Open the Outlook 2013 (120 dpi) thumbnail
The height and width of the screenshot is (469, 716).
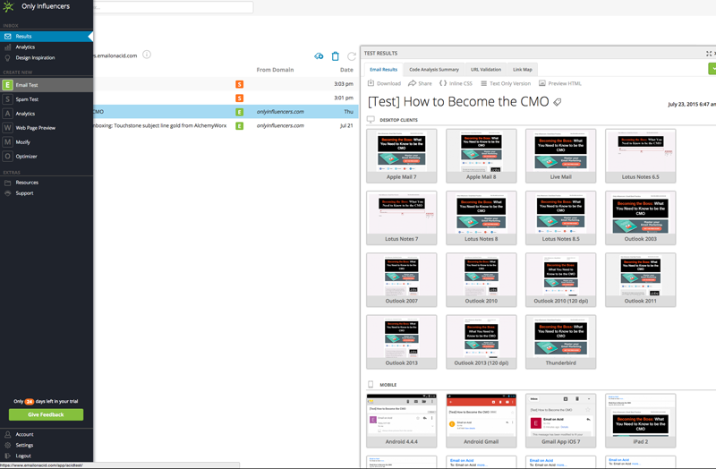[482, 342]
